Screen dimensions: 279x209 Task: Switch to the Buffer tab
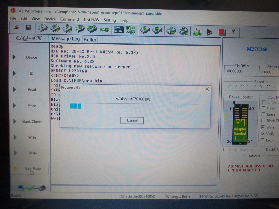click(x=90, y=40)
